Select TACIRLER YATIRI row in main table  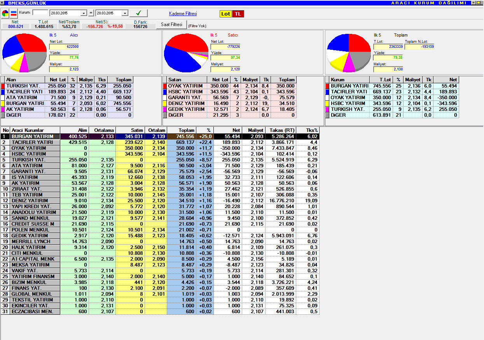[x=160, y=142]
